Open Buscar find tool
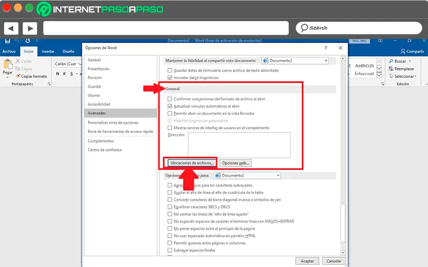Screen dimensions: 428x267 [x=398, y=61]
